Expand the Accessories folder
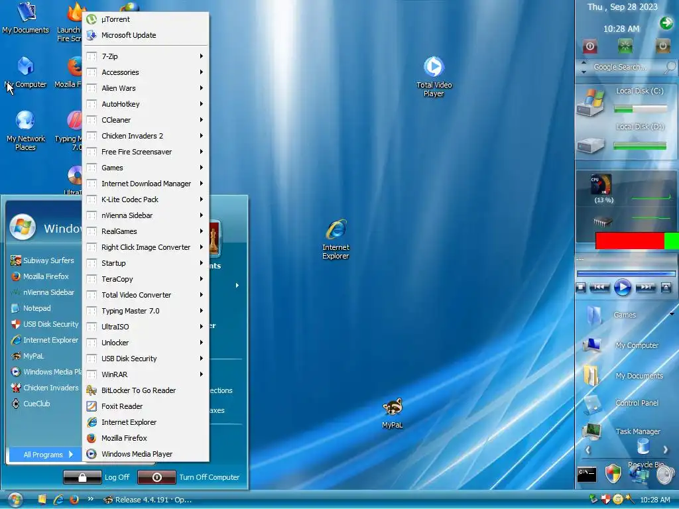This screenshot has width=679, height=509. coord(145,72)
